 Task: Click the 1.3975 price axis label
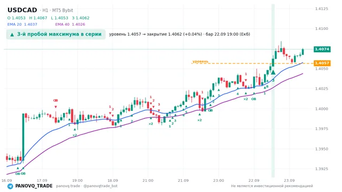(322, 129)
